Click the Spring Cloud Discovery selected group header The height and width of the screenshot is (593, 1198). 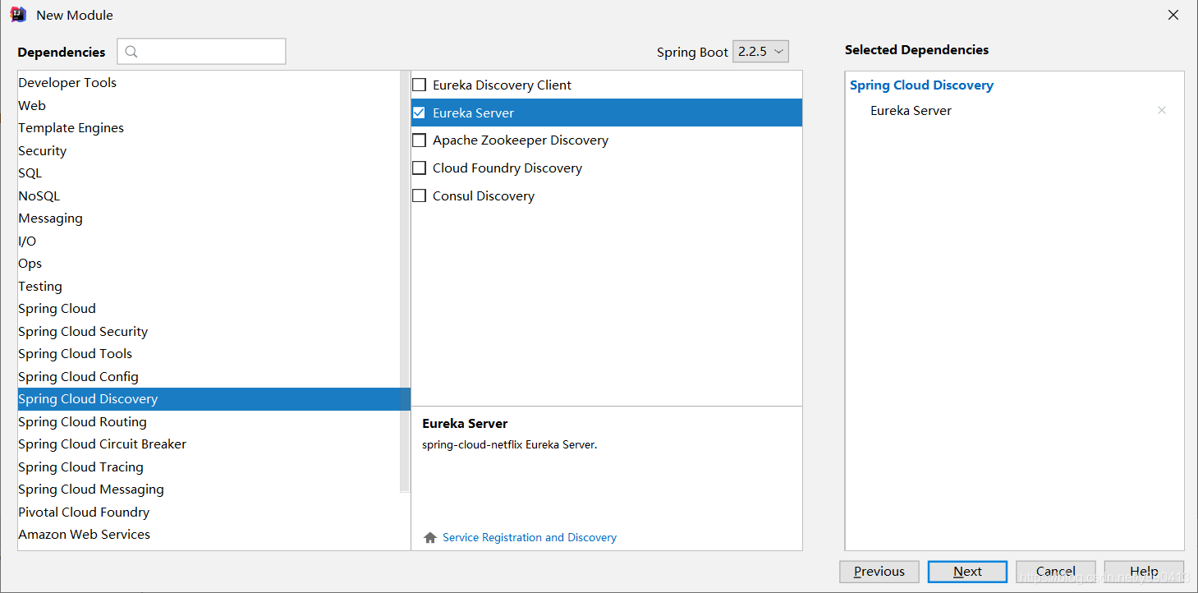[921, 85]
